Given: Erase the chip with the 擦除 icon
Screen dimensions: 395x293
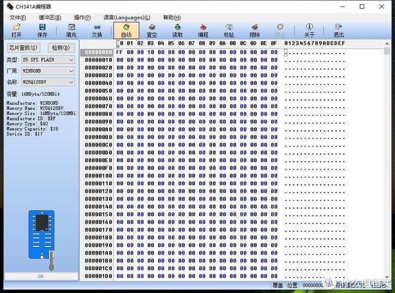Looking at the screenshot, I should tap(254, 30).
